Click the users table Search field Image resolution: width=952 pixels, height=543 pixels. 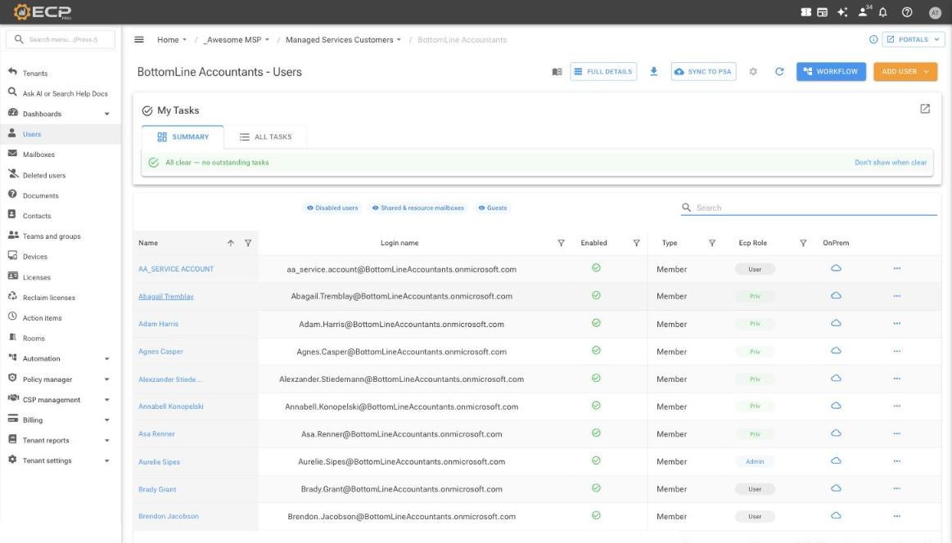809,208
